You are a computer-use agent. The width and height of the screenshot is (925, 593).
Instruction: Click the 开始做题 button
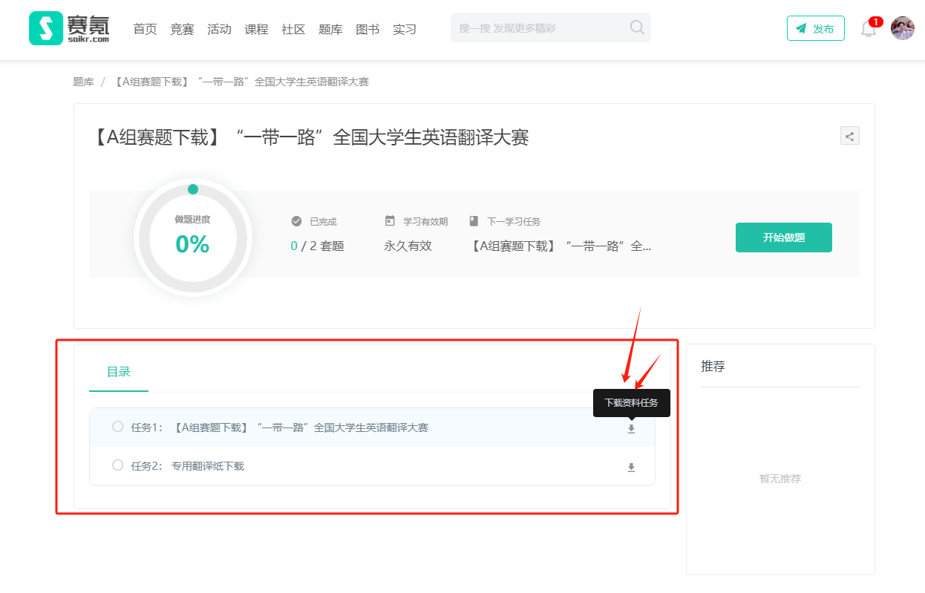(783, 237)
